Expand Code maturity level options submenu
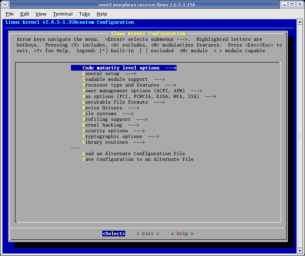Screen dimensions: 305x256 [124, 68]
